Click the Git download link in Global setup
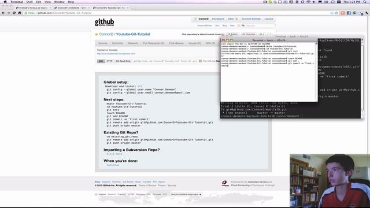The height and width of the screenshot is (208, 370). point(140,86)
